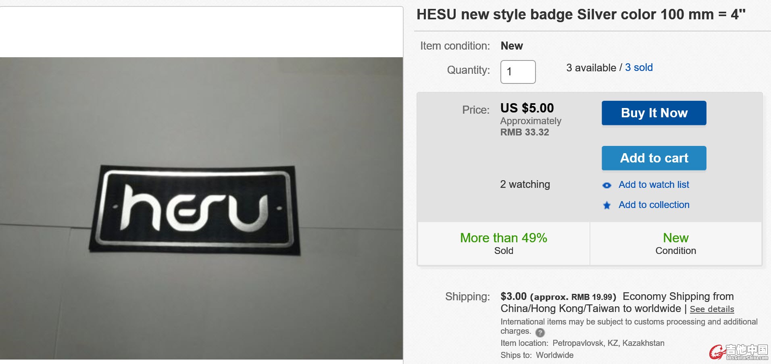The width and height of the screenshot is (771, 364).
Task: Click the New Condition box
Action: [675, 243]
